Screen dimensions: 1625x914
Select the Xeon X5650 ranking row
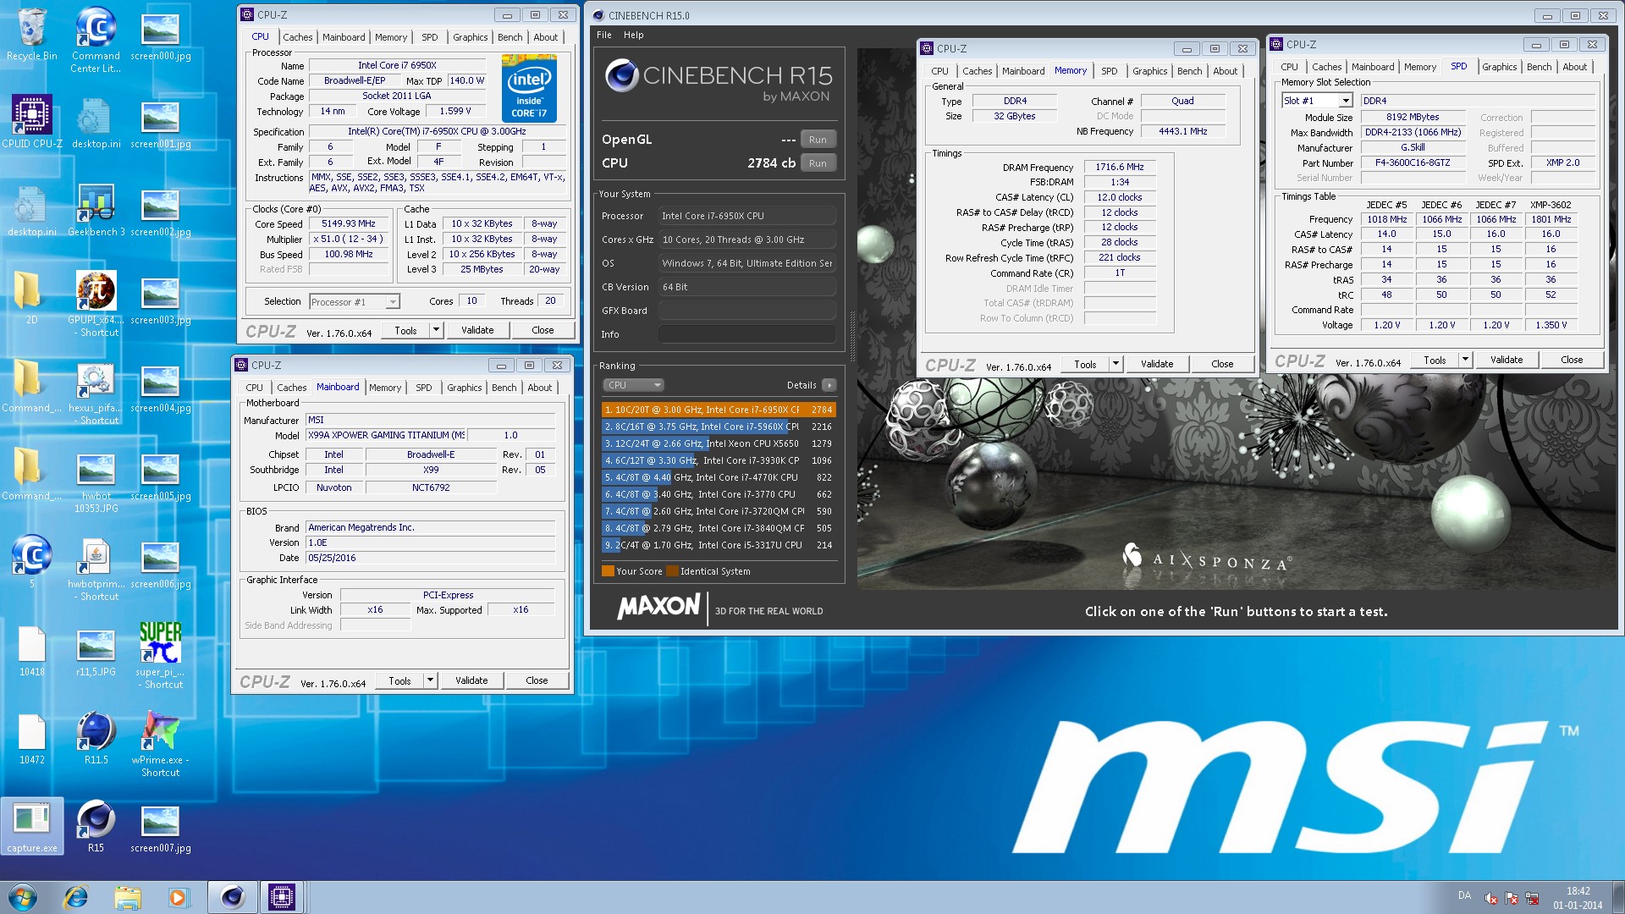tap(719, 443)
